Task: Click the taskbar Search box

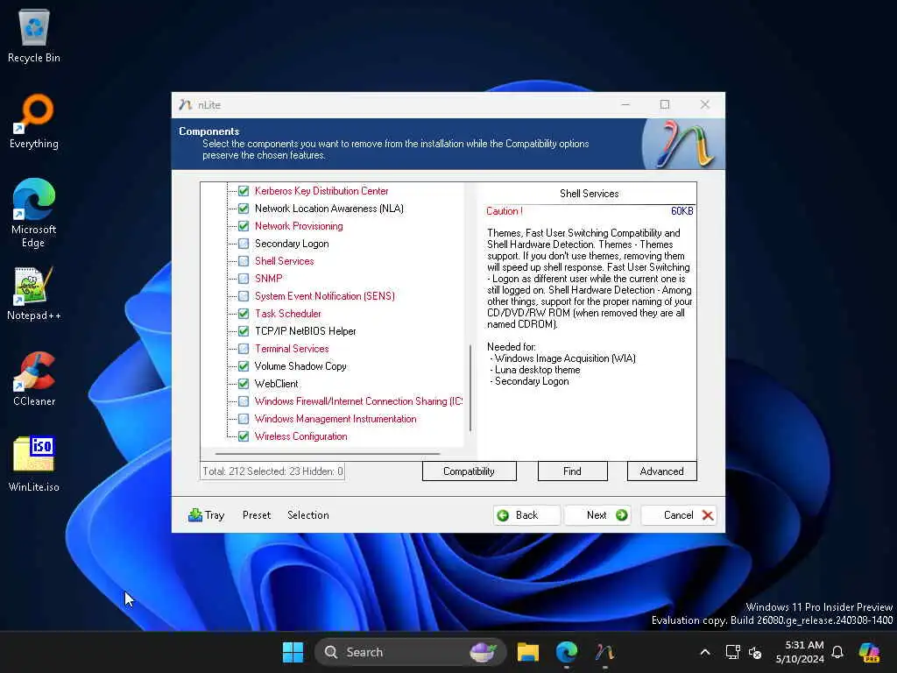Action: pyautogui.click(x=410, y=652)
